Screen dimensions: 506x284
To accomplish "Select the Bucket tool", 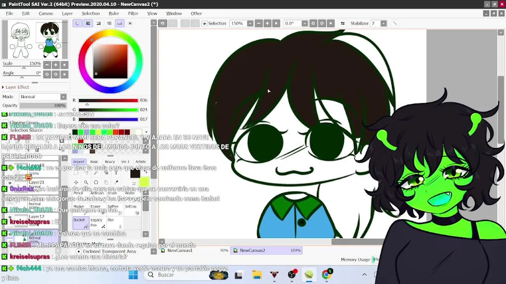I will pos(81,223).
